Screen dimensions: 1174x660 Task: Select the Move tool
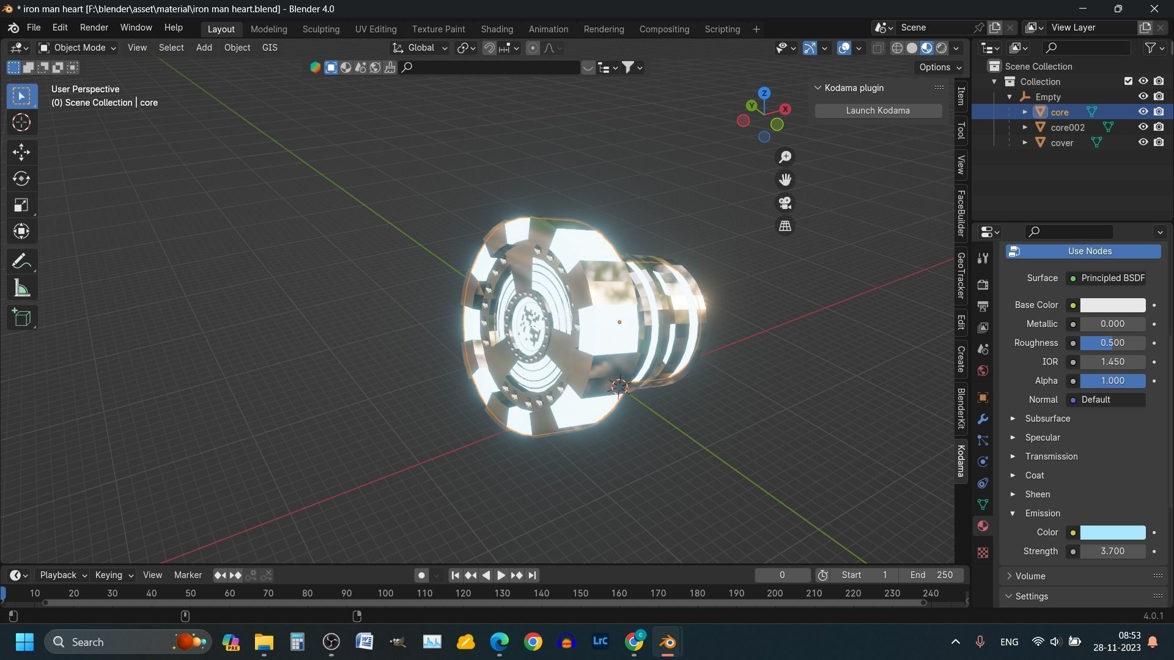click(21, 152)
